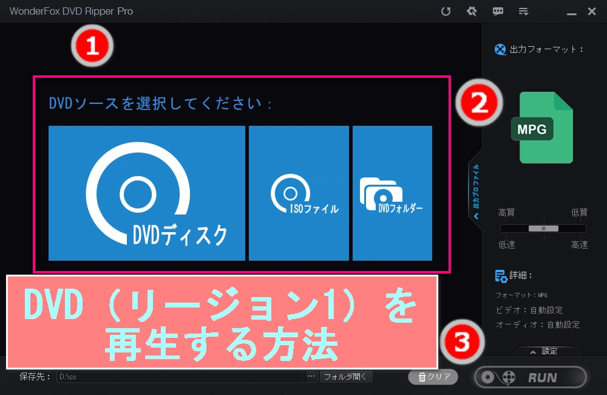Click the 出力フォーマット film reel icon
Screen dimensions: 607x395
pyautogui.click(x=500, y=50)
